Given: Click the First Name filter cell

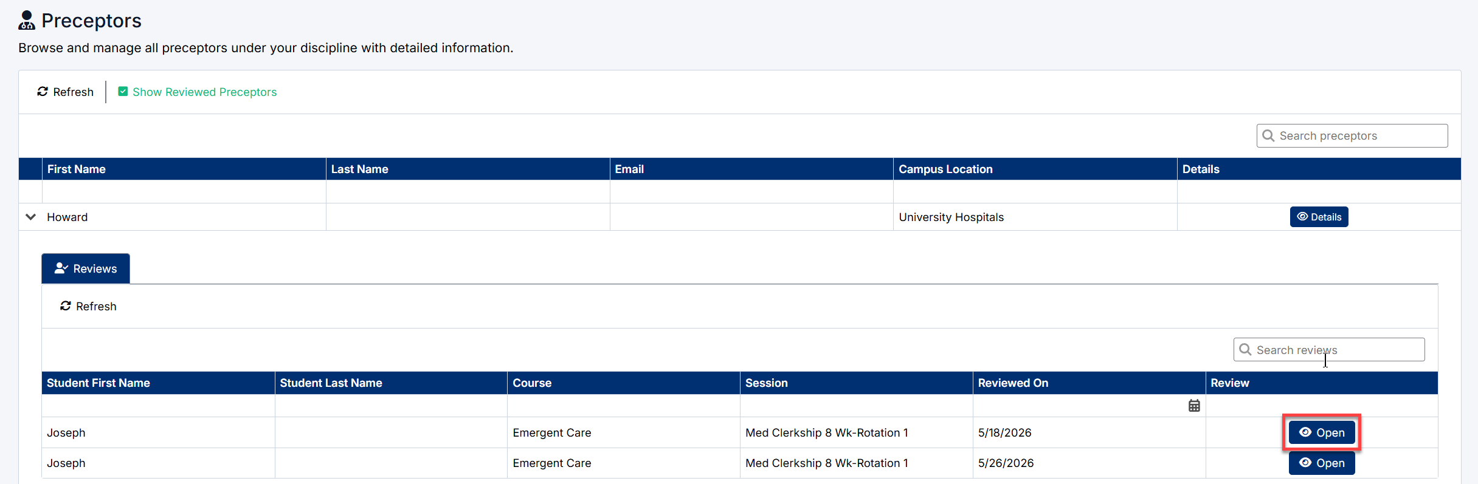Looking at the screenshot, I should point(184,191).
